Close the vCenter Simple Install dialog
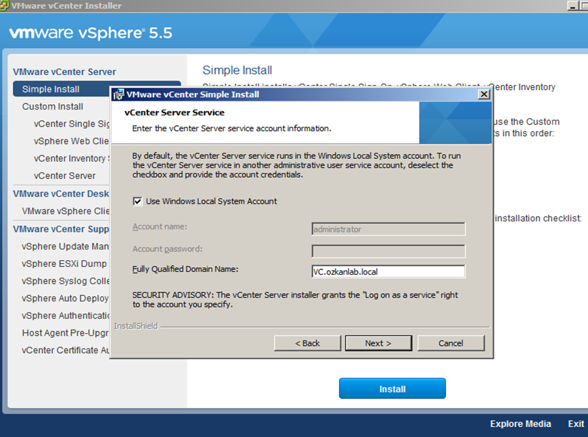The width and height of the screenshot is (588, 437). [484, 95]
